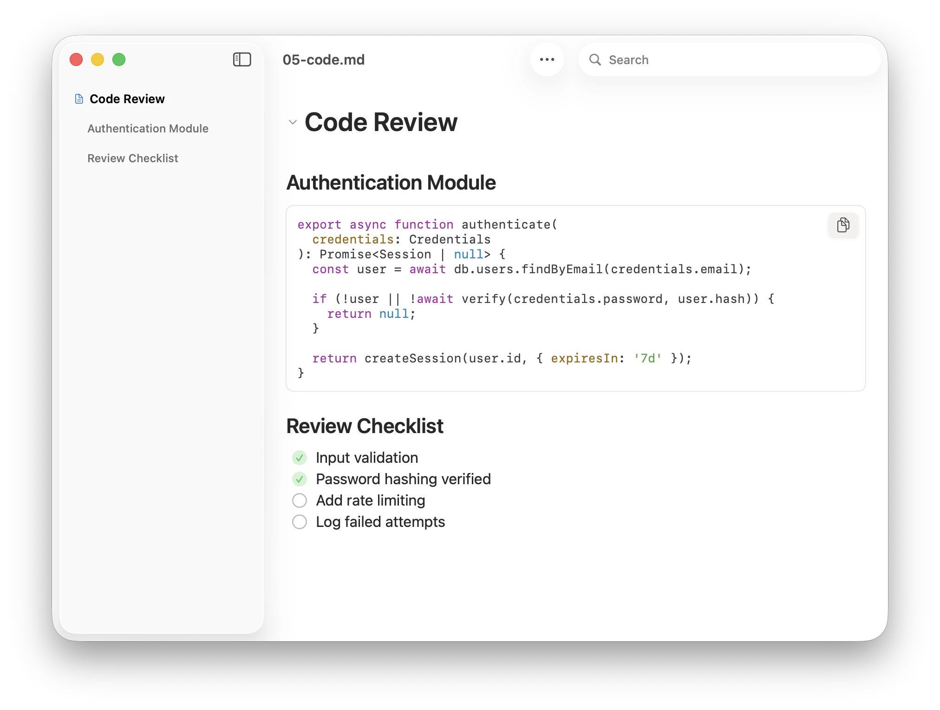Jump to Authentication Module in sidebar

coord(148,129)
